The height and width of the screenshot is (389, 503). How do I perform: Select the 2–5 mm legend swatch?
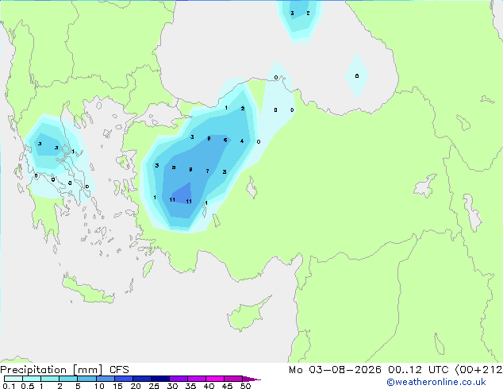click(x=68, y=379)
